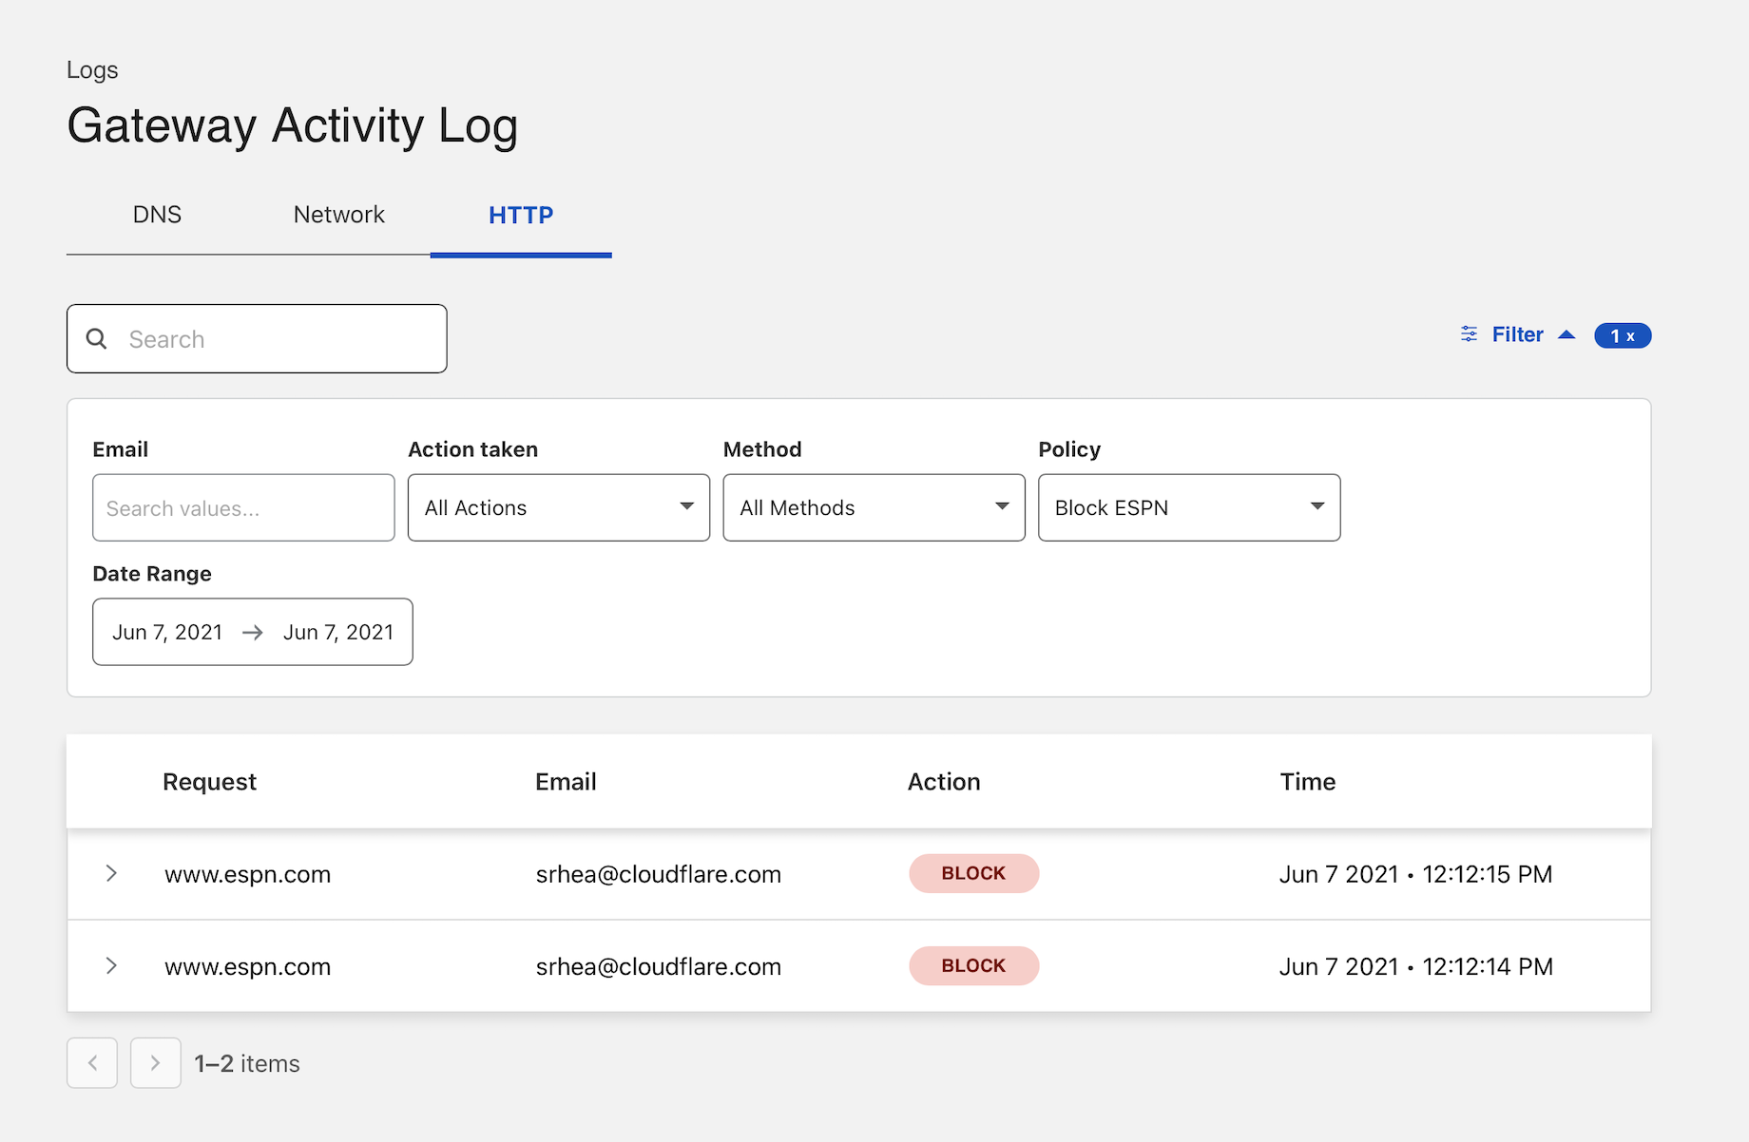Focus the main Search box
The height and width of the screenshot is (1142, 1749).
(x=276, y=339)
